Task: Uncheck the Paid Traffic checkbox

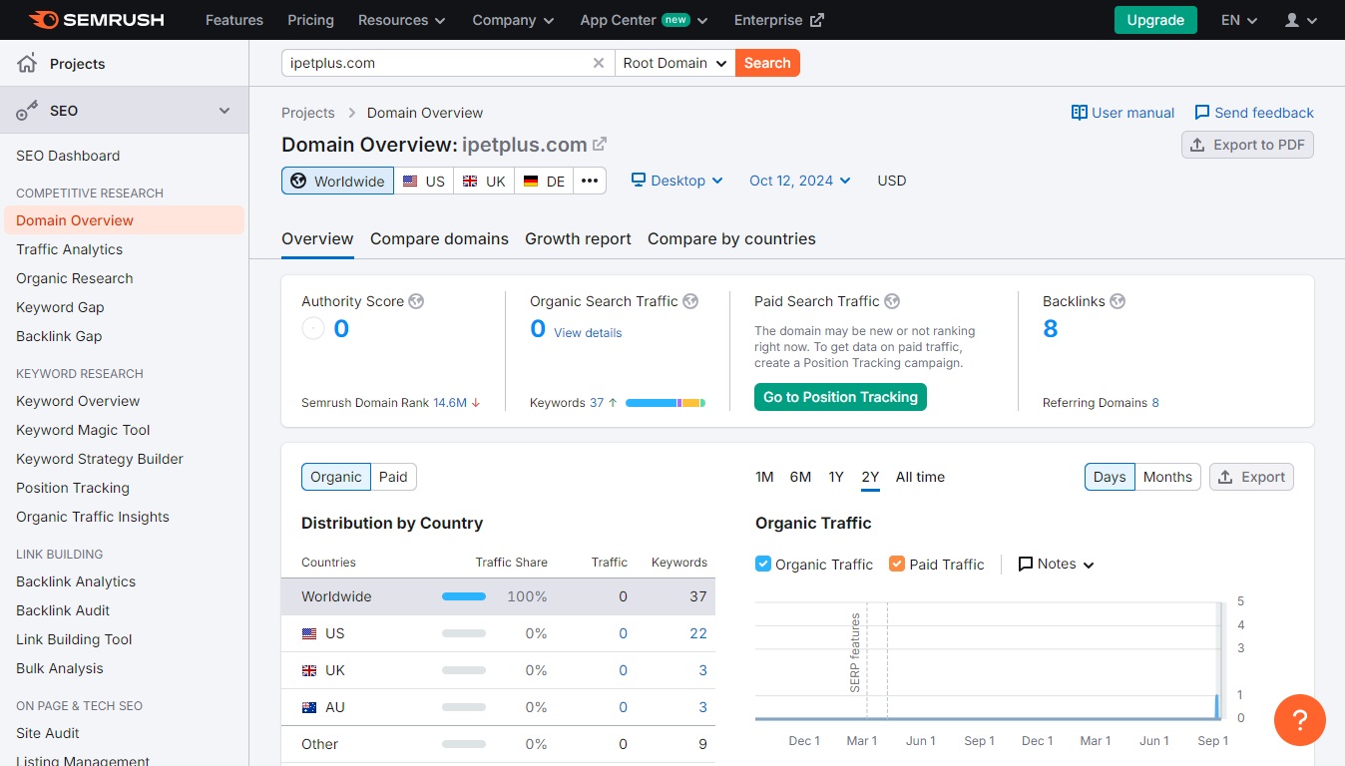Action: pos(897,564)
